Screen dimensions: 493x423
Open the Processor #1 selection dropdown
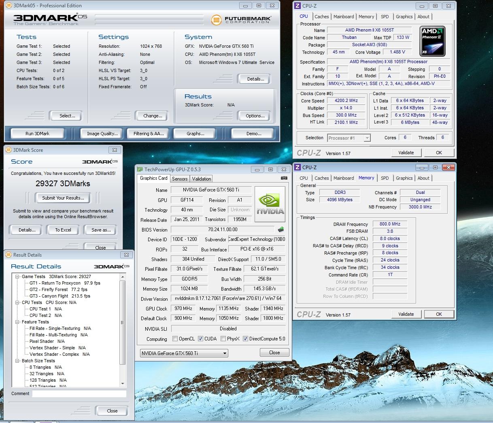(349, 138)
